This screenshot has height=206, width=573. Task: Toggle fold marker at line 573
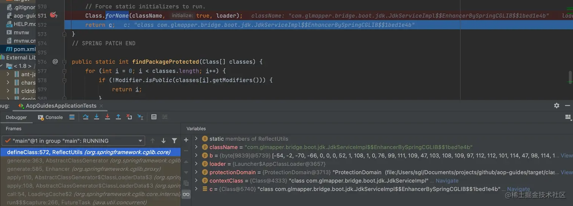[64, 34]
